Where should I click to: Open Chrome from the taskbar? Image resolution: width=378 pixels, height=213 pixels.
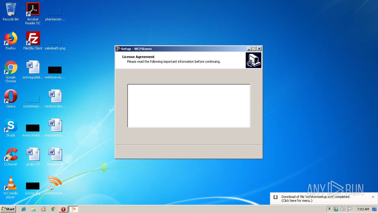click(53, 209)
